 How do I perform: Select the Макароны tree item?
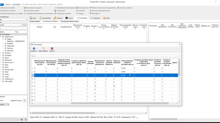point(8,60)
